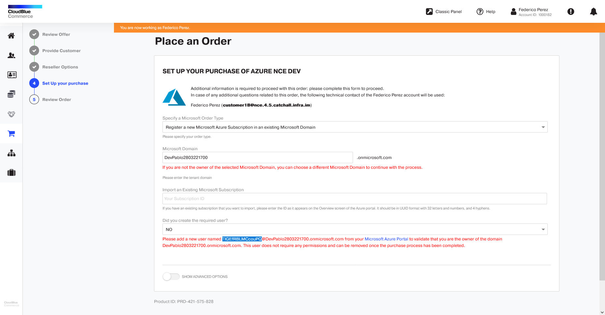Toggle Show Advanced Options switch
Image resolution: width=605 pixels, height=315 pixels.
171,277
